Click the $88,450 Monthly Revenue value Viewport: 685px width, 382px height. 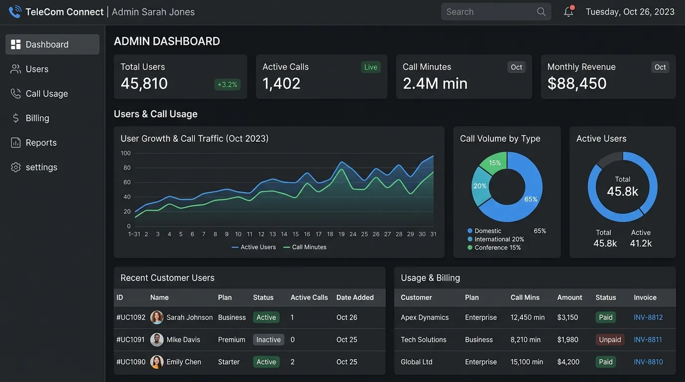point(577,84)
